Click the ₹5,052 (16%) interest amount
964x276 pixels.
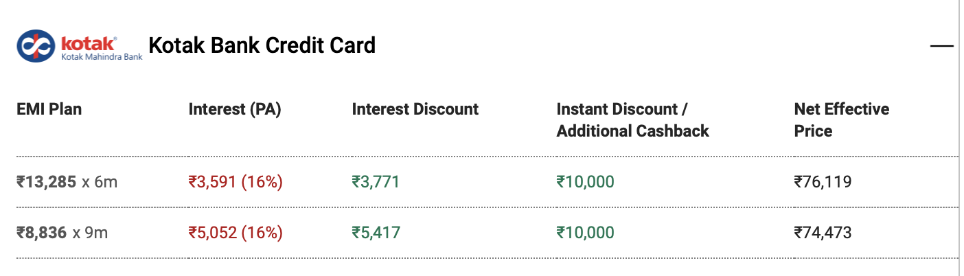236,233
